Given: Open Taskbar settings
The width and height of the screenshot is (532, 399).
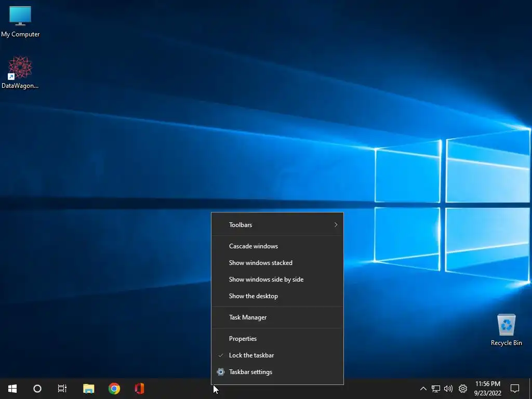Looking at the screenshot, I should [277, 372].
